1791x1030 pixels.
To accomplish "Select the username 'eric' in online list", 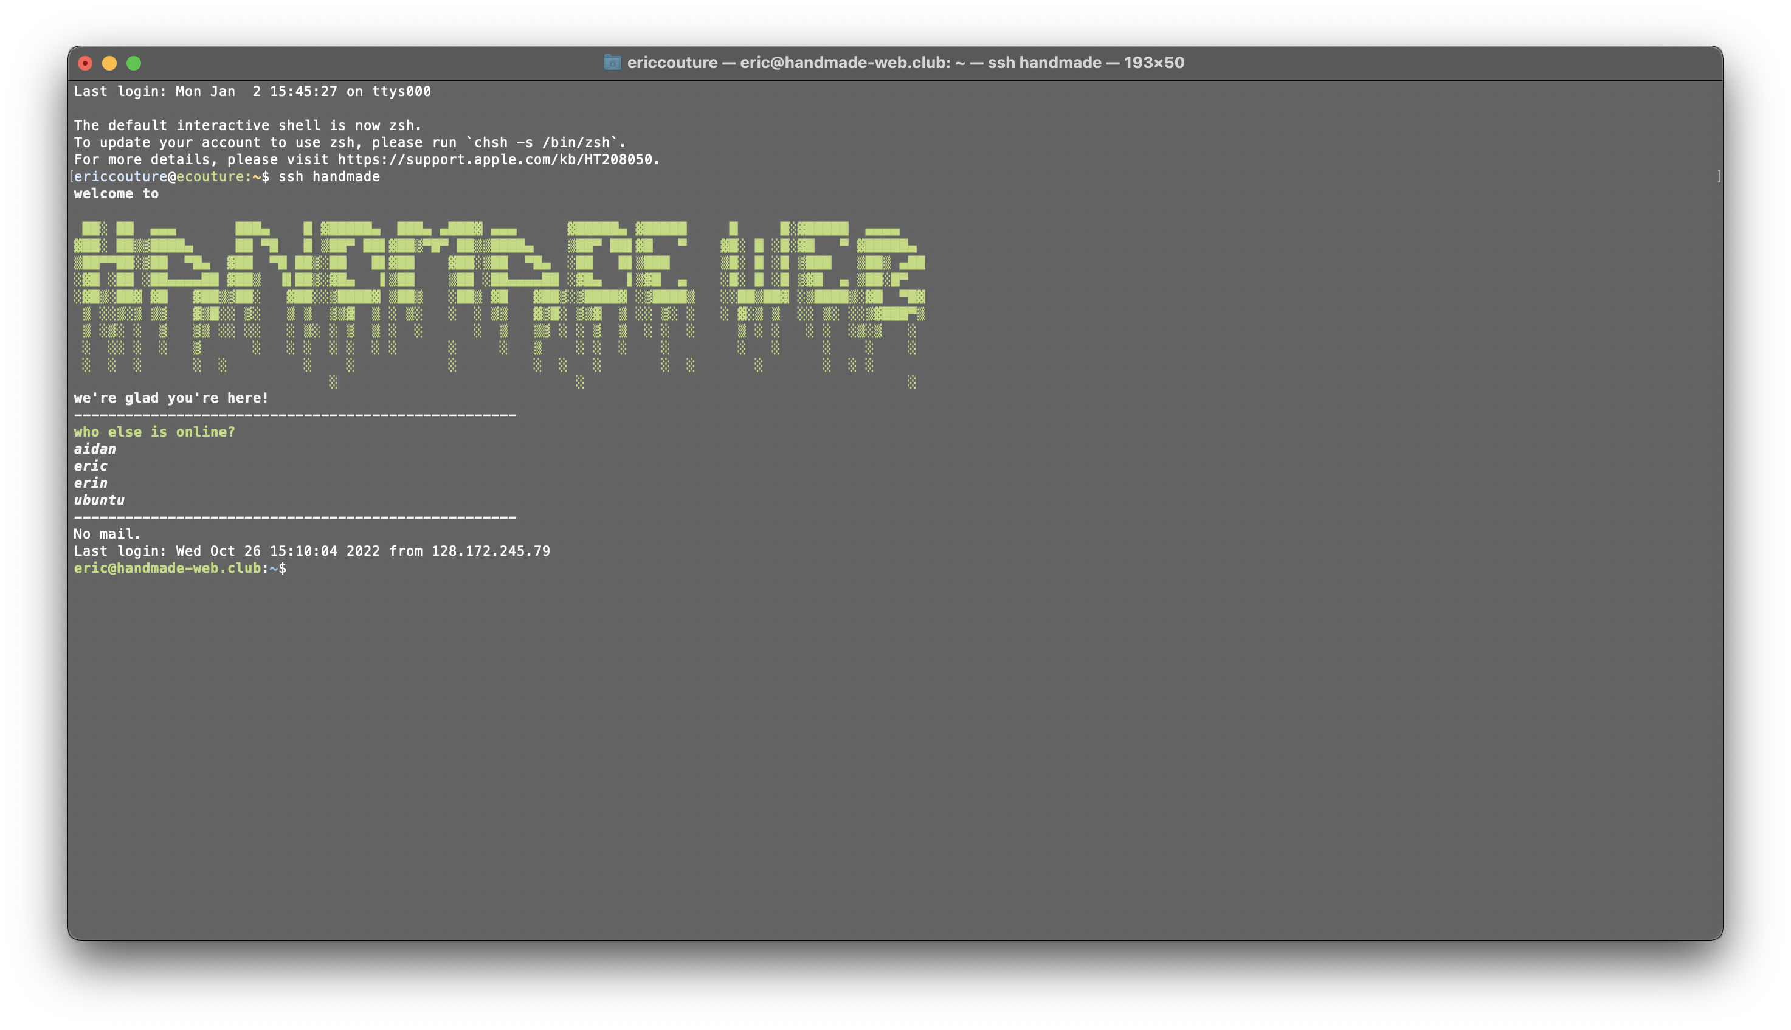I will (x=91, y=466).
